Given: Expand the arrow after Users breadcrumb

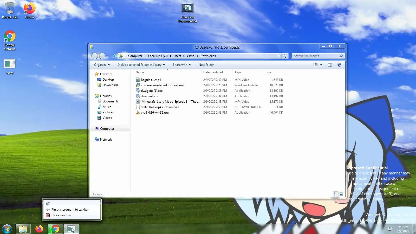Looking at the screenshot, I should pyautogui.click(x=184, y=56).
